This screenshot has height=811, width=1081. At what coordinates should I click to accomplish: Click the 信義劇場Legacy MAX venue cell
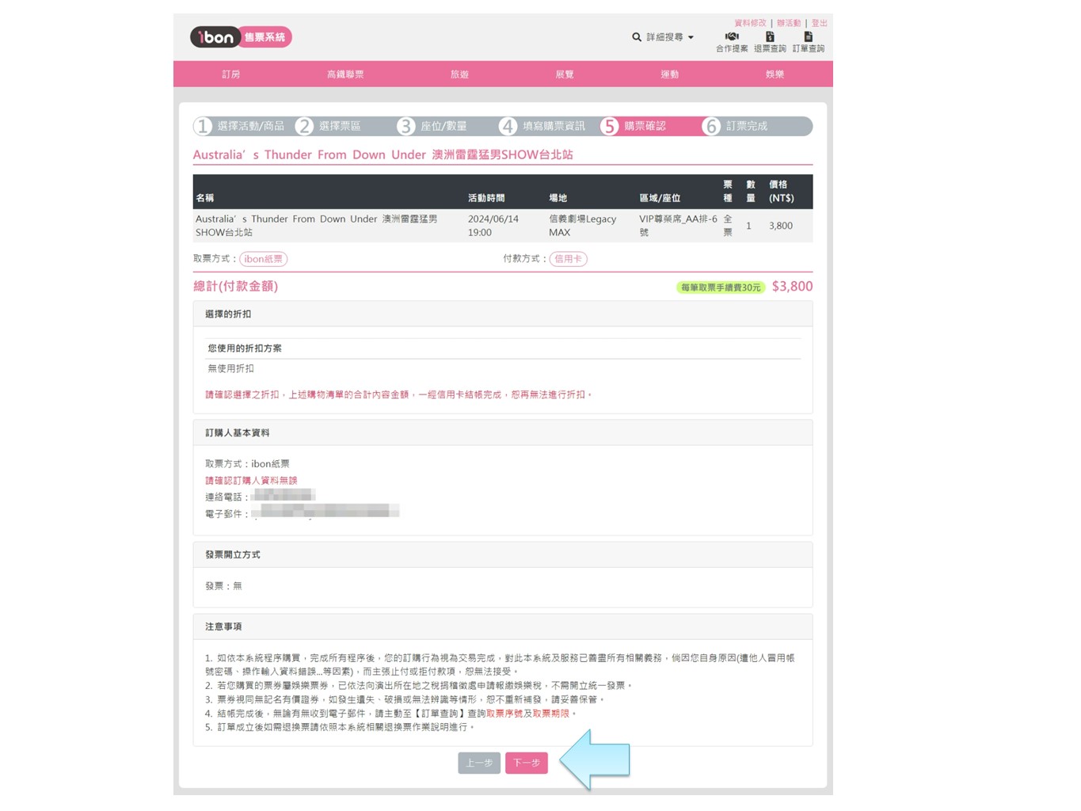(583, 226)
